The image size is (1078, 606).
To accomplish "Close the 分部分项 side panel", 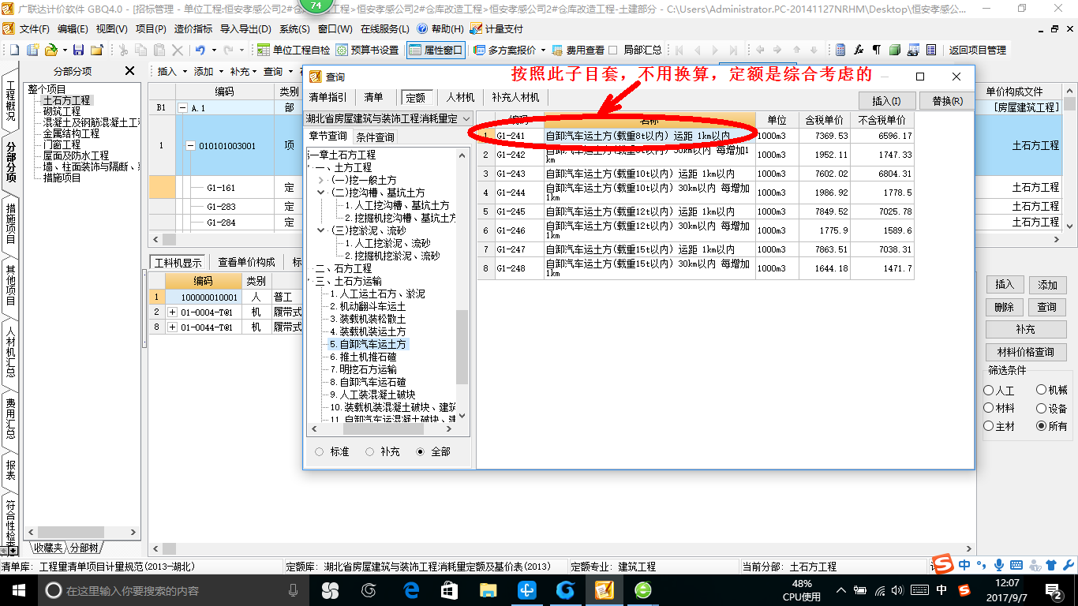I will [x=129, y=71].
